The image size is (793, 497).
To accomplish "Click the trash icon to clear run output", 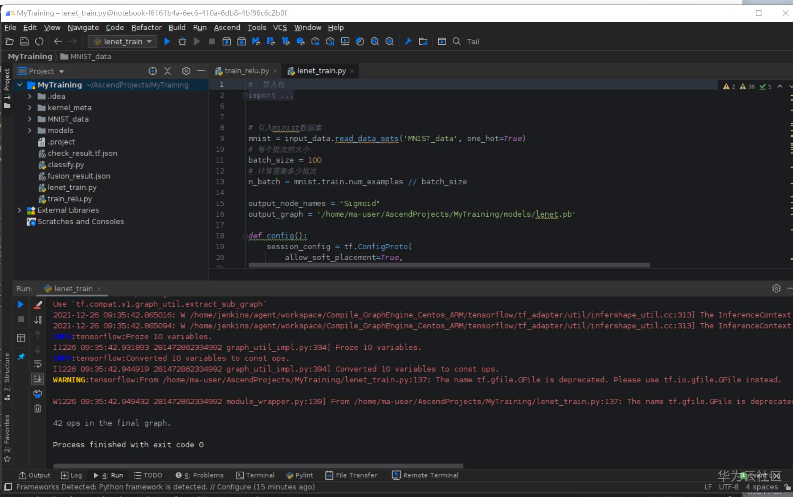I will click(x=38, y=409).
